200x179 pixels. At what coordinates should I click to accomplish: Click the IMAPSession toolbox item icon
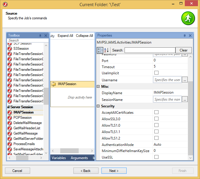click(x=10, y=112)
